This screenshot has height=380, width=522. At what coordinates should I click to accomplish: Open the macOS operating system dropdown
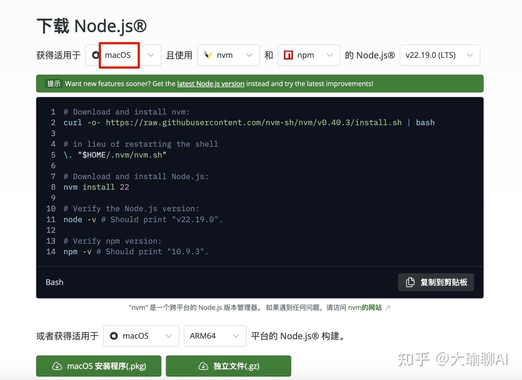point(151,55)
